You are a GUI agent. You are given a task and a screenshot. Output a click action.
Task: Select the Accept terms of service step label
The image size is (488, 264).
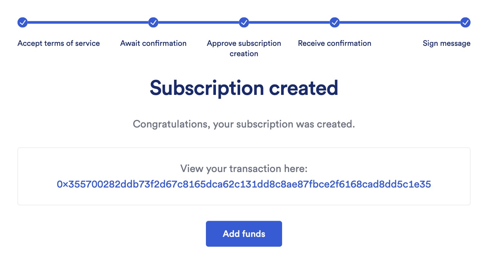point(58,43)
